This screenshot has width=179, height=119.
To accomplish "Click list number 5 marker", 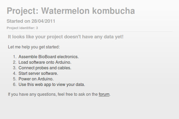I will (x=15, y=79).
